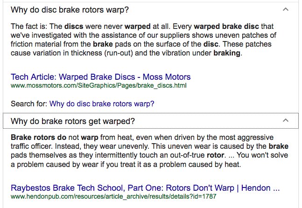Click the bold word "braking" ending the first answer
Viewport: 302px width, 208px height.
point(227,53)
